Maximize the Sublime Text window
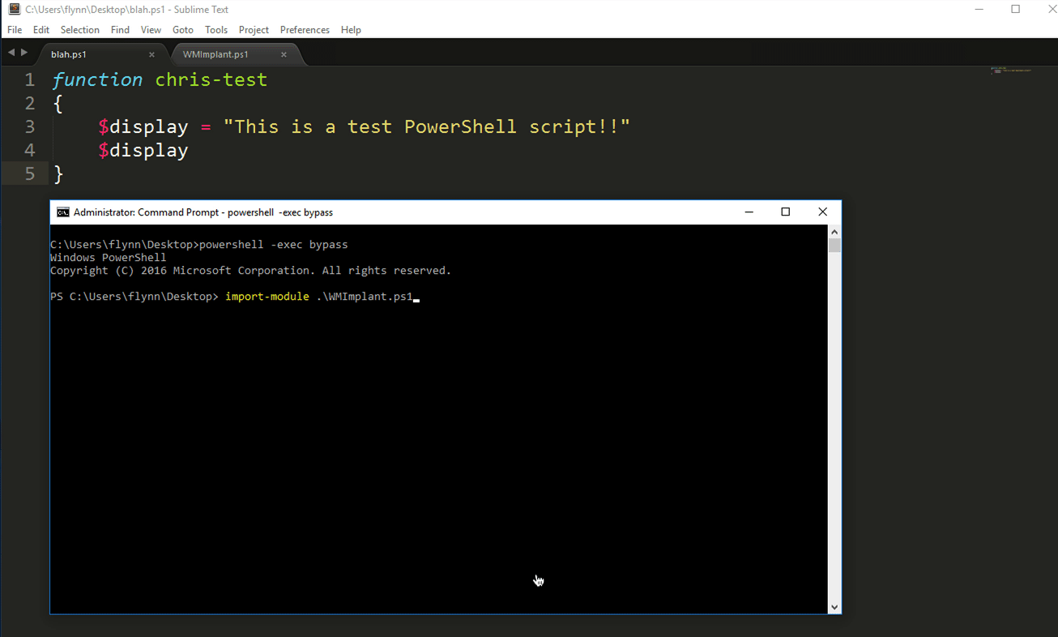 [1016, 10]
